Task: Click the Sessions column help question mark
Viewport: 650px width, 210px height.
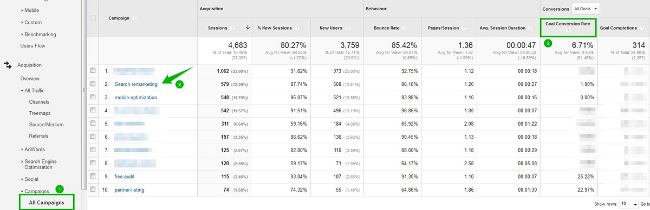Action: click(232, 28)
